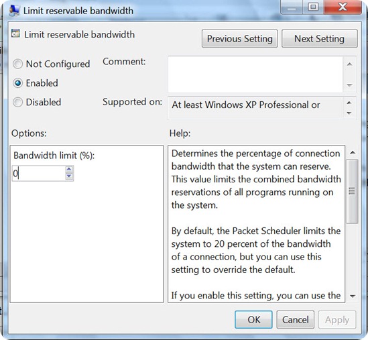368x340 pixels.
Task: Click Help text scroll up arrow
Action: click(353, 153)
